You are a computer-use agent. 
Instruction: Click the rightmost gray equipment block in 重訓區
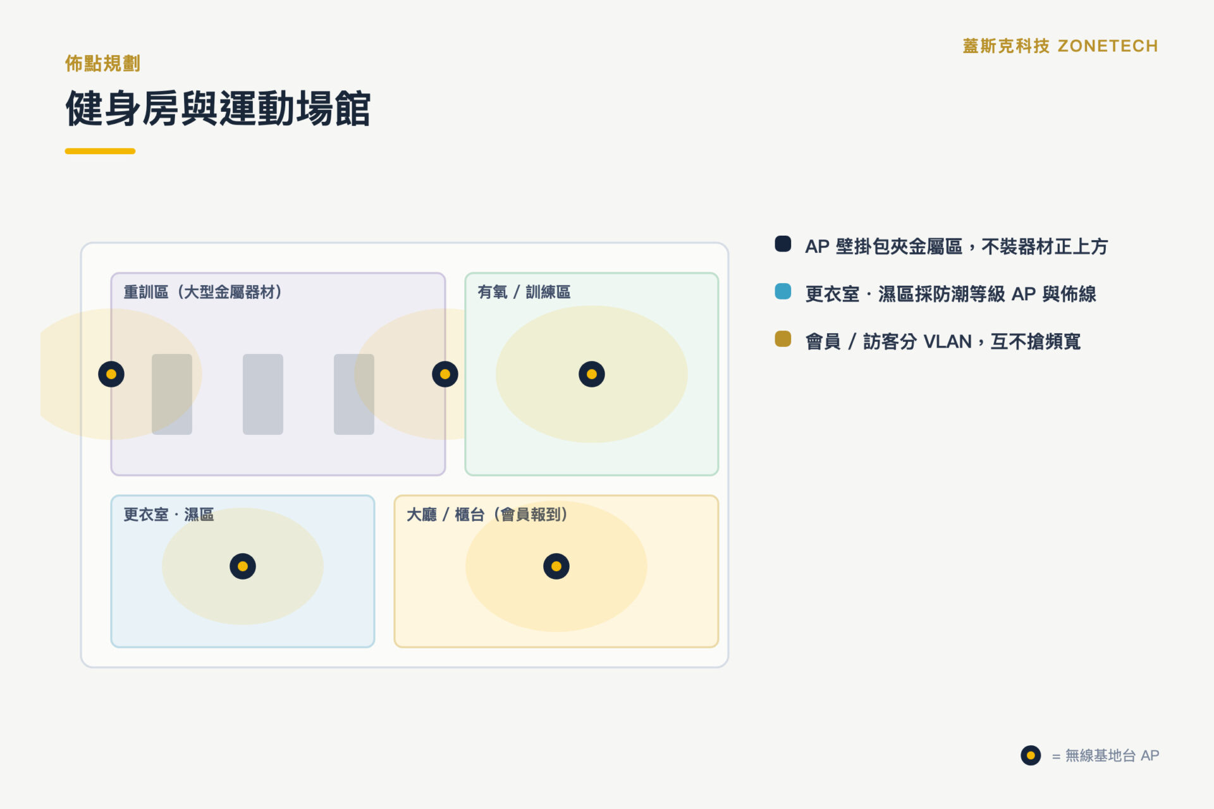(x=354, y=394)
